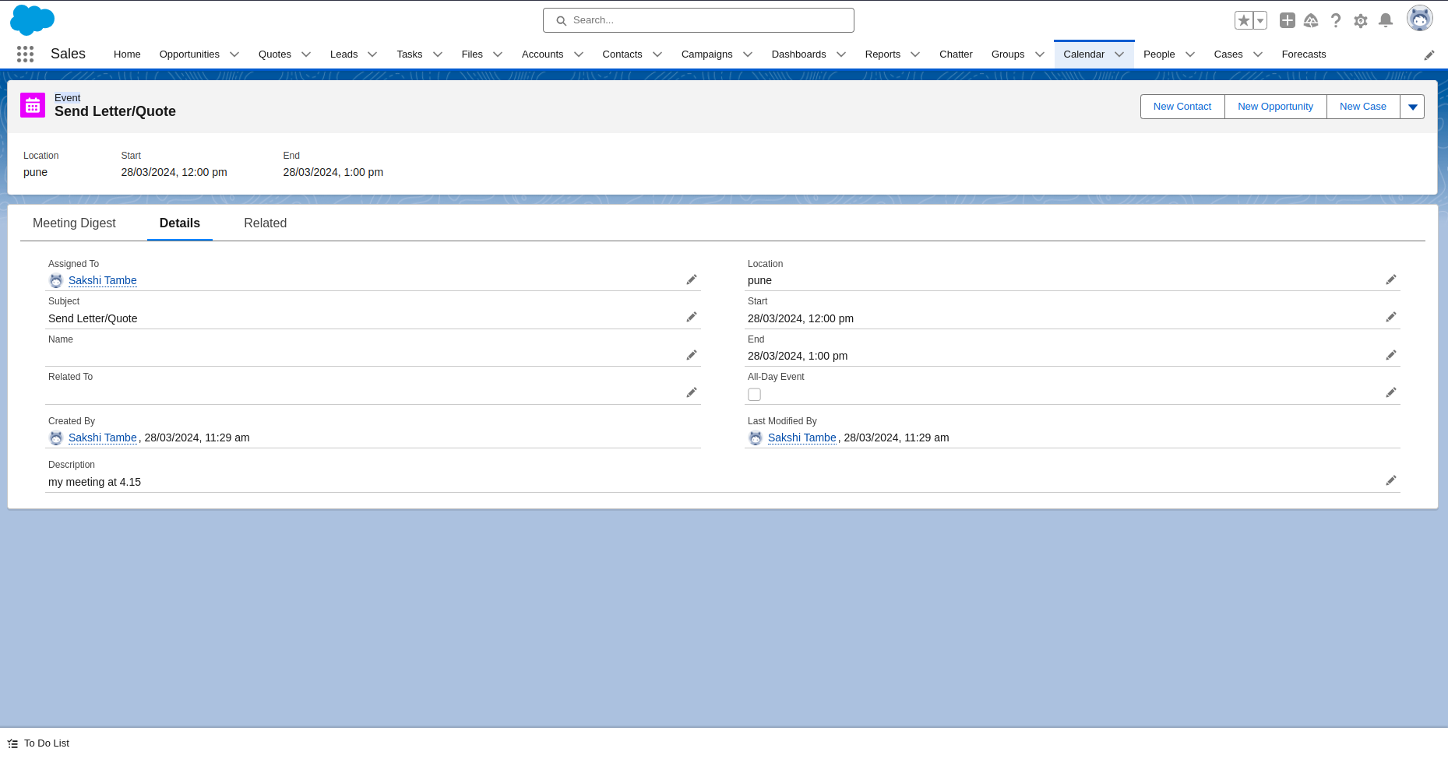Image resolution: width=1448 pixels, height=759 pixels.
Task: Edit the All-Day Event field pencil
Action: point(1391,392)
